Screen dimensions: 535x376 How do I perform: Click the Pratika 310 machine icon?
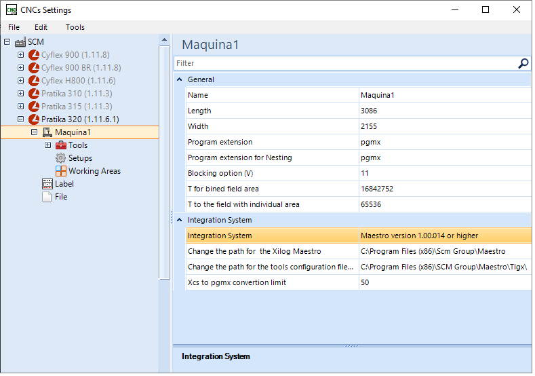(x=34, y=94)
